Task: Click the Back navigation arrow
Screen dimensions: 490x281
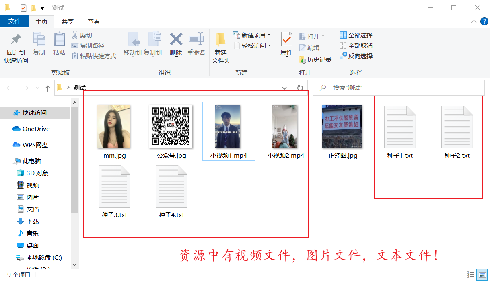Action: click(10, 88)
